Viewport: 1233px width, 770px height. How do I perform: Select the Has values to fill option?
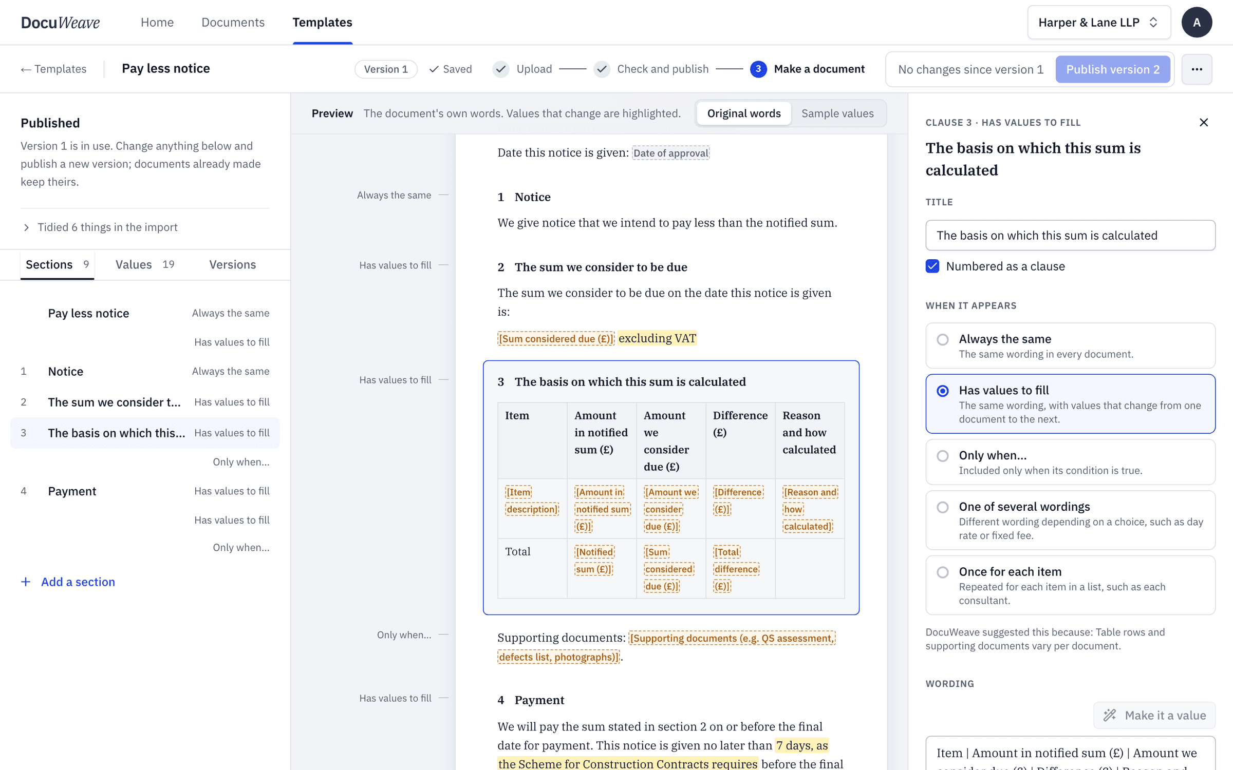pyautogui.click(x=1070, y=404)
